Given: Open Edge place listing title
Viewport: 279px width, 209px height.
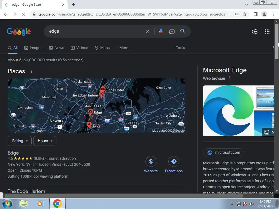Looking at the screenshot, I should coord(13,153).
